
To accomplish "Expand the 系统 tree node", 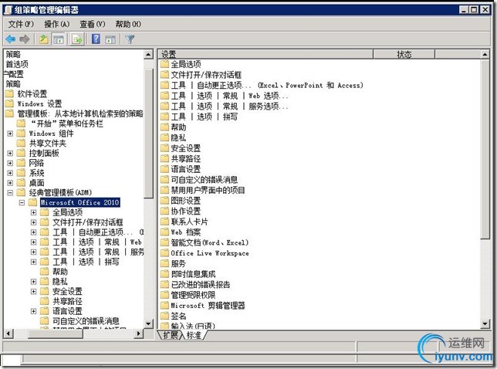I will (10, 173).
